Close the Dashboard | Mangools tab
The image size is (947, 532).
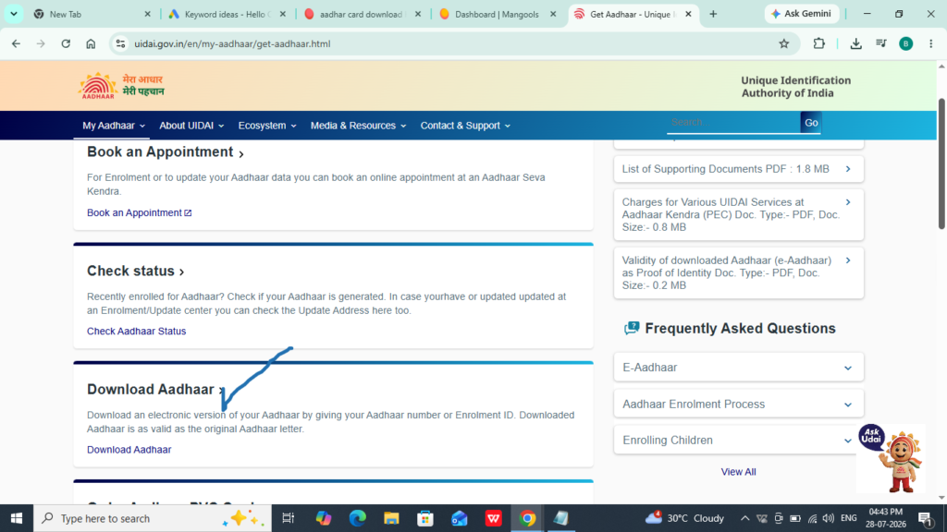click(553, 14)
